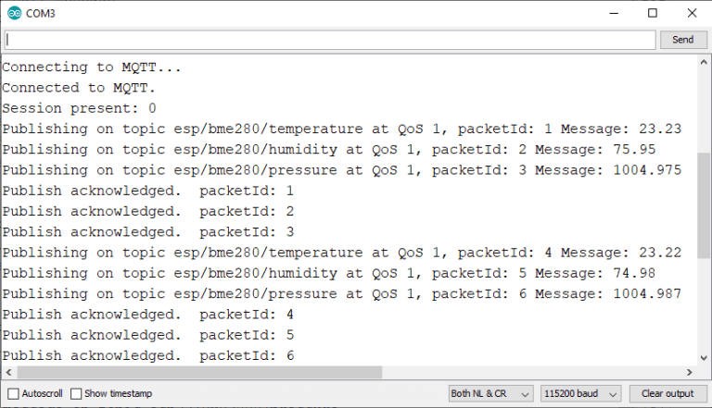The image size is (712, 408).
Task: Click the left arrow of the horizontal scrollbar
Action: click(7, 372)
